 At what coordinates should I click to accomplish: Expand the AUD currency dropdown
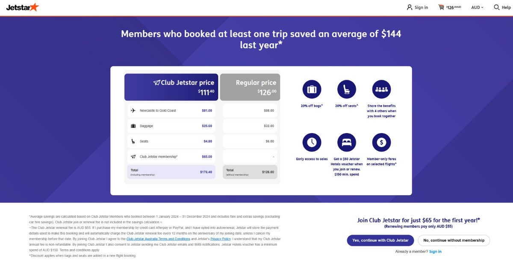pos(477,7)
